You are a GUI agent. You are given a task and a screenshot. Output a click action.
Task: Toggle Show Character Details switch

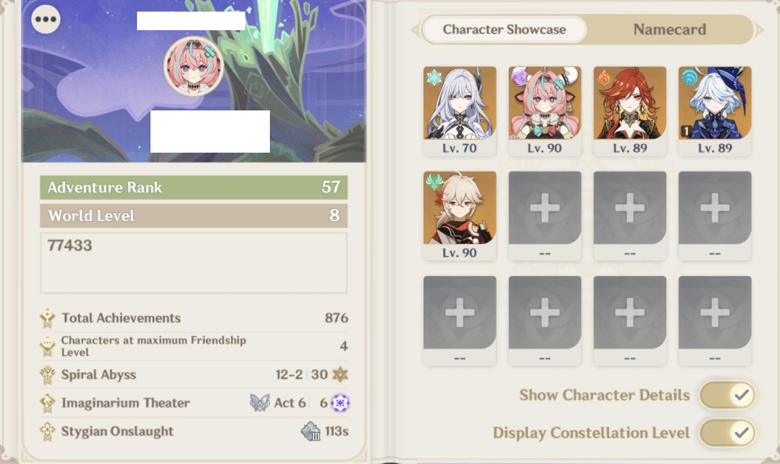click(728, 395)
